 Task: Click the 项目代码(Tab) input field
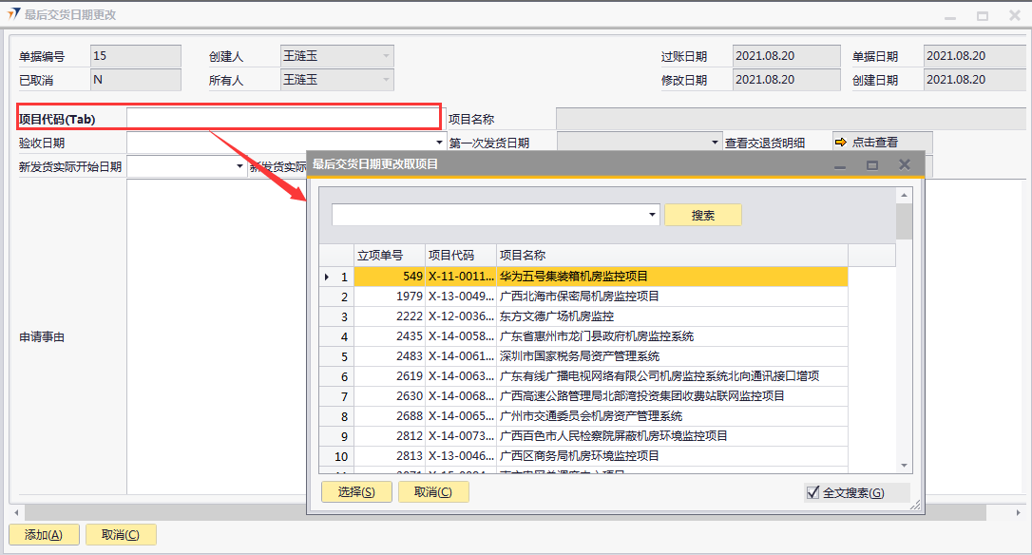pyautogui.click(x=283, y=119)
